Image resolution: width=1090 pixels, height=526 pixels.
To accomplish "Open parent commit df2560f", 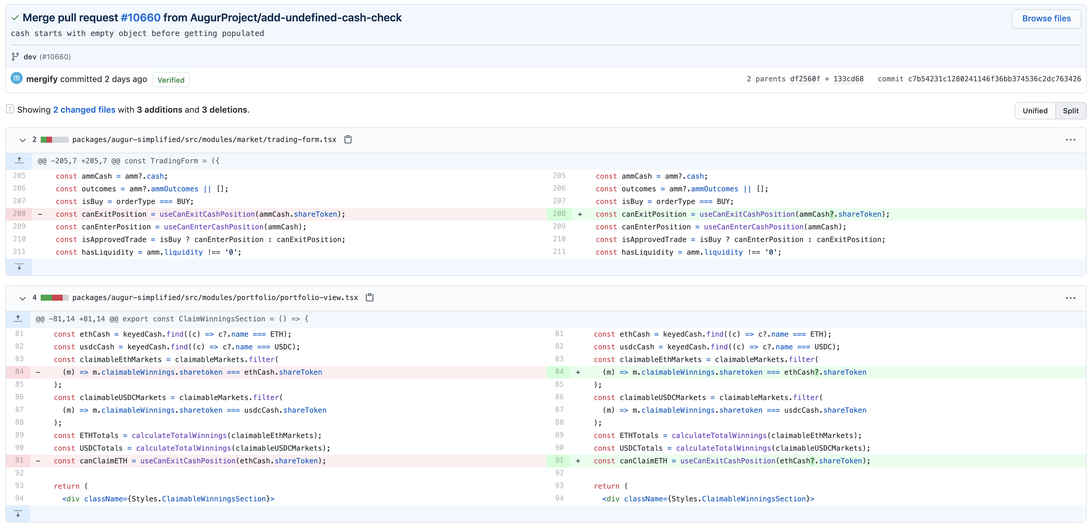I will tap(805, 79).
